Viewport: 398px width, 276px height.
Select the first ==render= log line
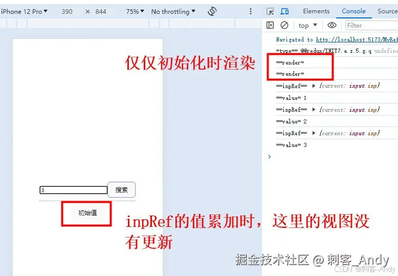[x=290, y=62]
